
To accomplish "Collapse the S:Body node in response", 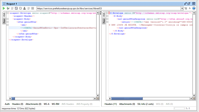I will click(x=107, y=16).
